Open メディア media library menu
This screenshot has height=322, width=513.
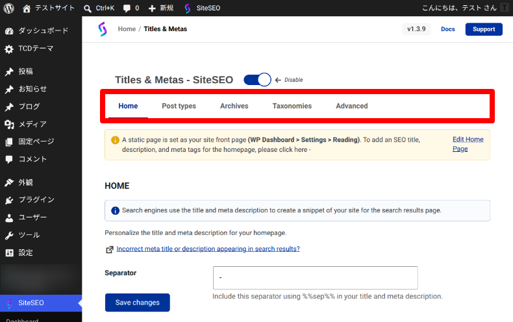pyautogui.click(x=41, y=124)
